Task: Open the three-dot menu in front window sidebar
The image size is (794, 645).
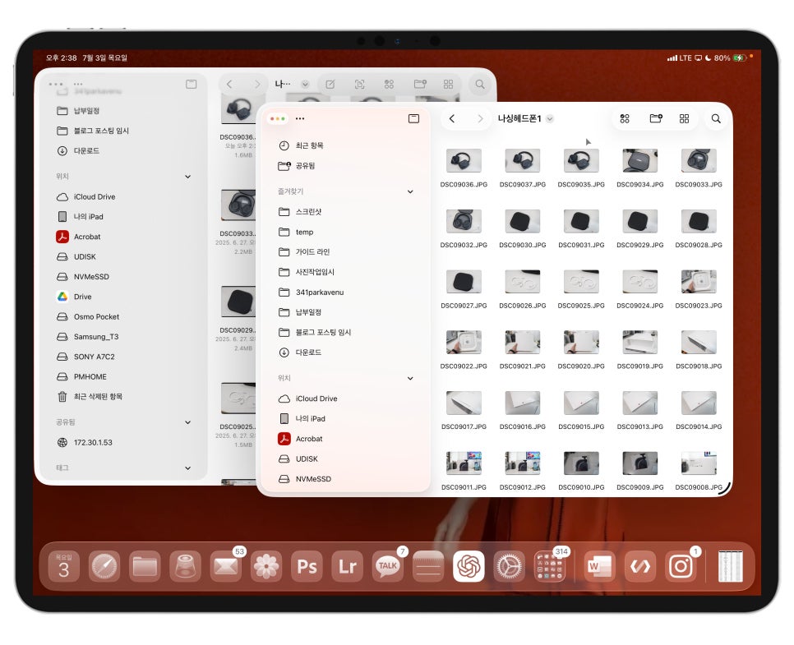Action: 300,118
